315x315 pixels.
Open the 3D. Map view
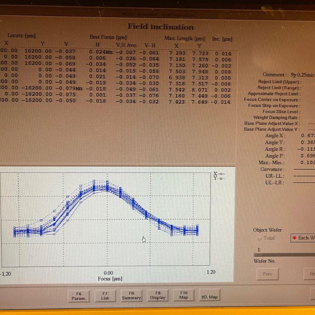click(x=209, y=297)
